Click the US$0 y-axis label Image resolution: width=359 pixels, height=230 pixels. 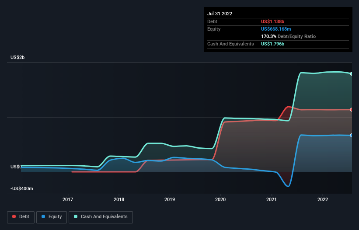pyautogui.click(x=16, y=167)
